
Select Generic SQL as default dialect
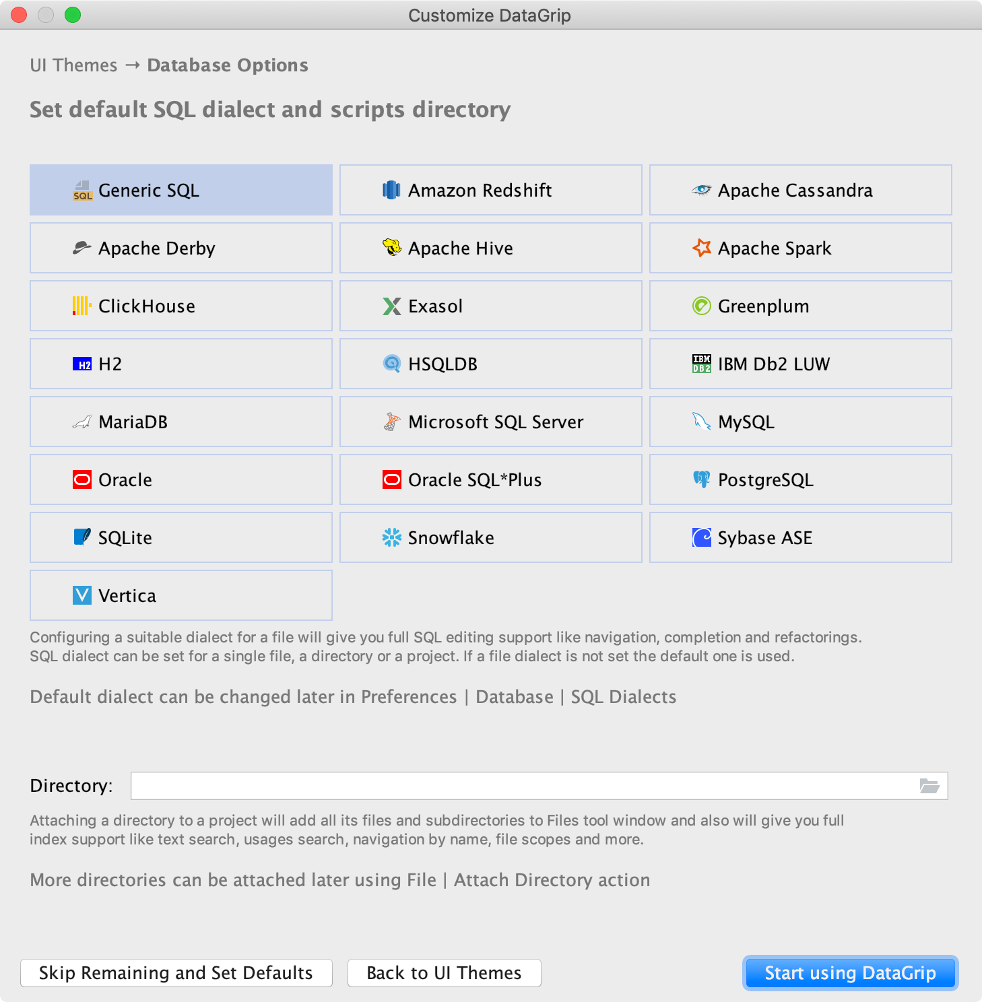181,190
